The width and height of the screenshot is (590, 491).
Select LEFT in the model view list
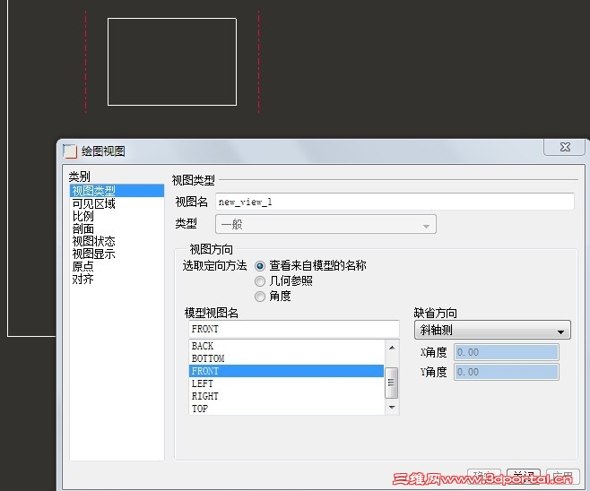click(286, 383)
